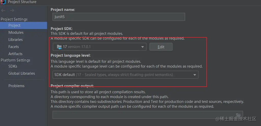
Task: Select SDKs under Platform Settings
Action: point(13,66)
